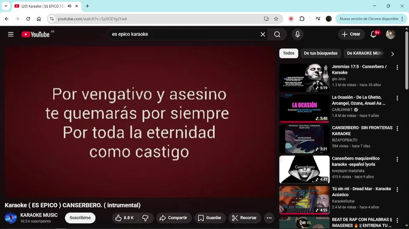Clear the search box text
The height and width of the screenshot is (229, 409).
click(x=263, y=34)
